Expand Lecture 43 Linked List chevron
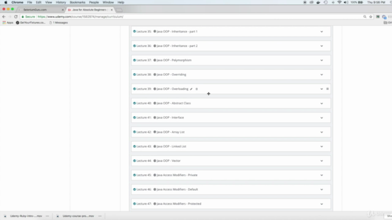Screen dimensions: 392x220 322,147
